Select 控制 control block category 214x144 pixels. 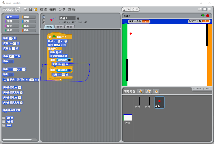click(x=29, y=17)
